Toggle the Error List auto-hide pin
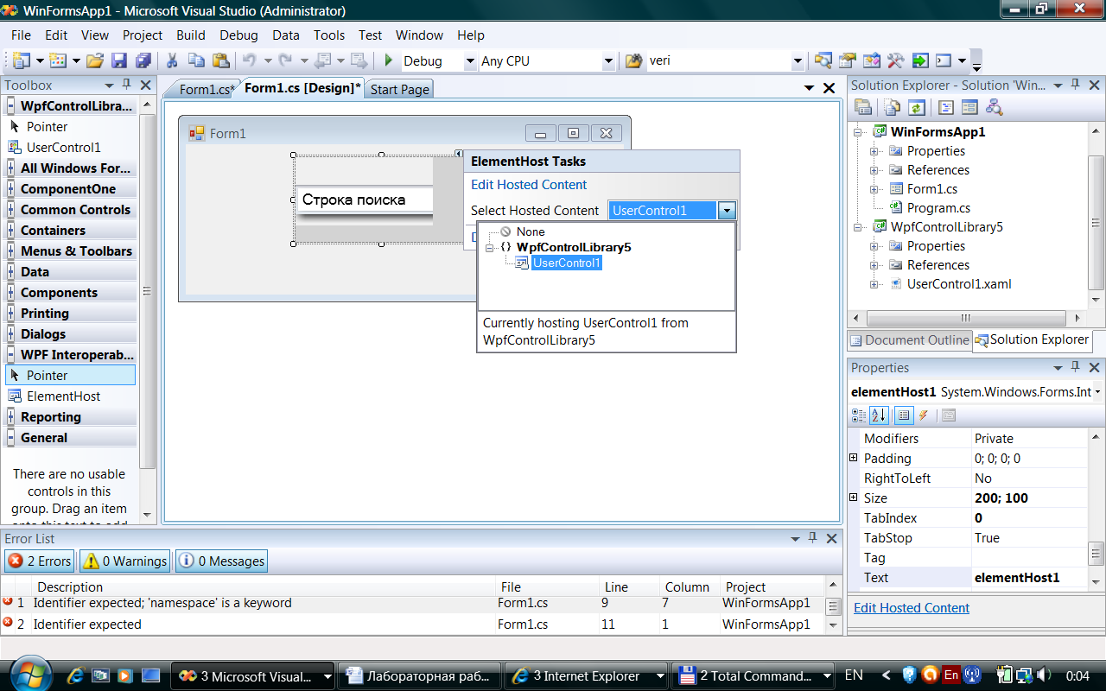Viewport: 1106px width, 691px height. pyautogui.click(x=813, y=538)
